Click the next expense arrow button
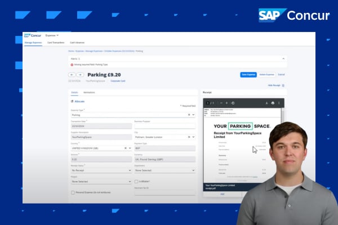Image resolution: width=338 pixels, height=225 pixels. (80, 74)
